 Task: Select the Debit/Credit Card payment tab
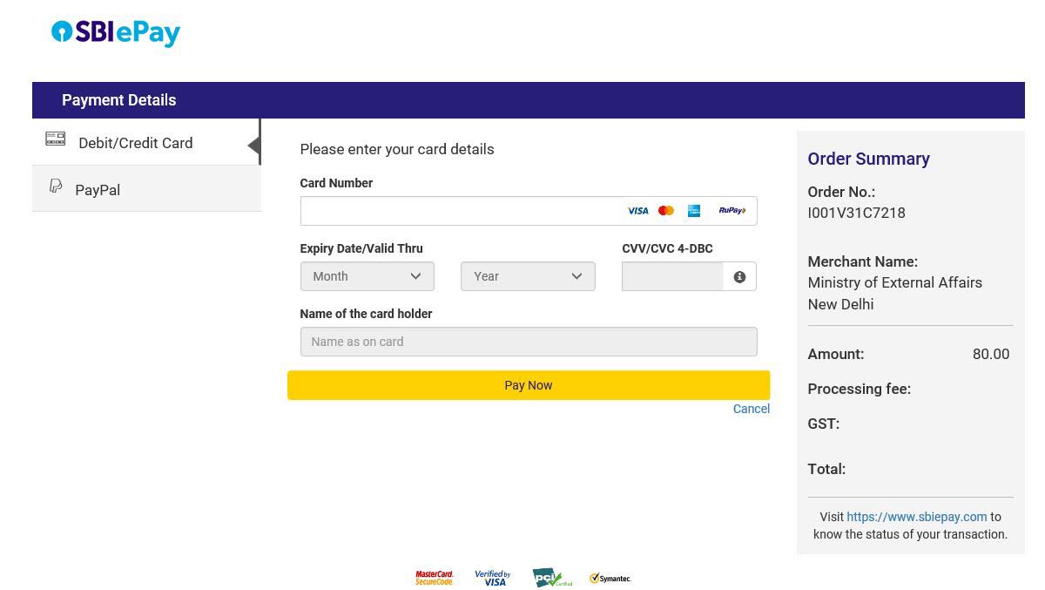pyautogui.click(x=136, y=143)
